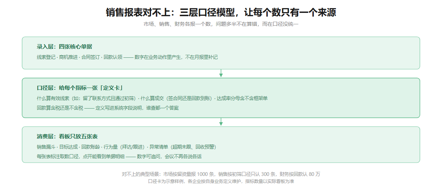Viewport: 442px width, 184px height.
Task: Click footnote starting with 对不上的典型场景
Action: [x=221, y=174]
